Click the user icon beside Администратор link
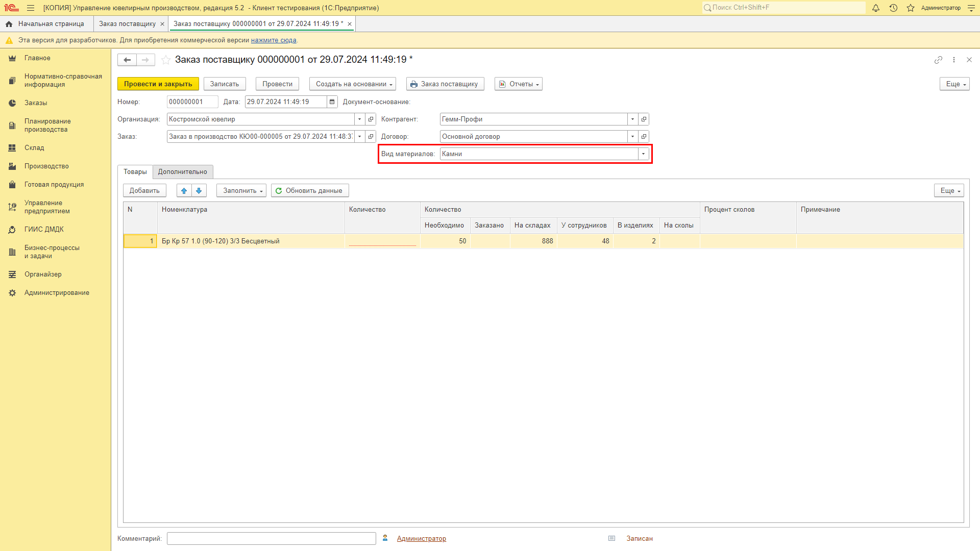Viewport: 980px width, 551px height. 385,538
